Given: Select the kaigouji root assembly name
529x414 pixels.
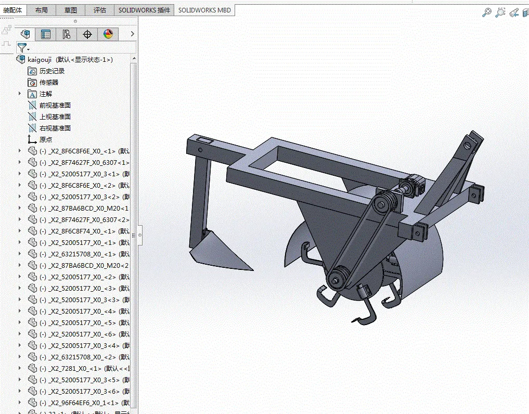Looking at the screenshot, I should point(40,59).
